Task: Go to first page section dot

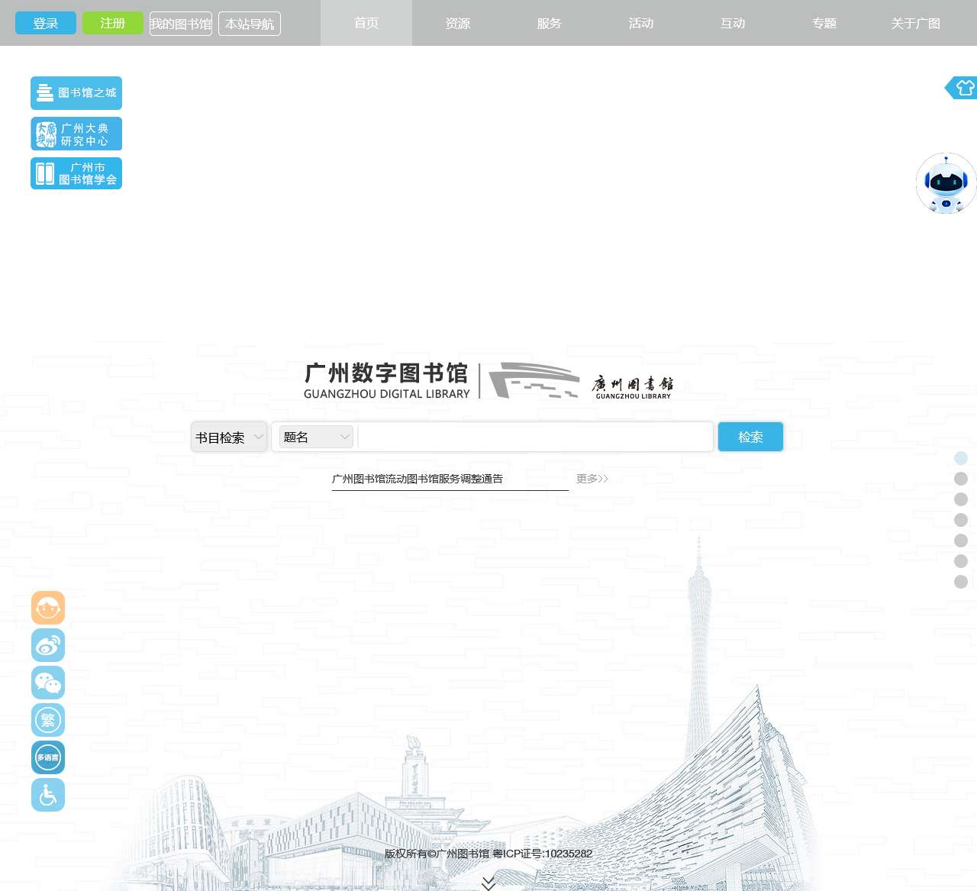Action: [961, 458]
